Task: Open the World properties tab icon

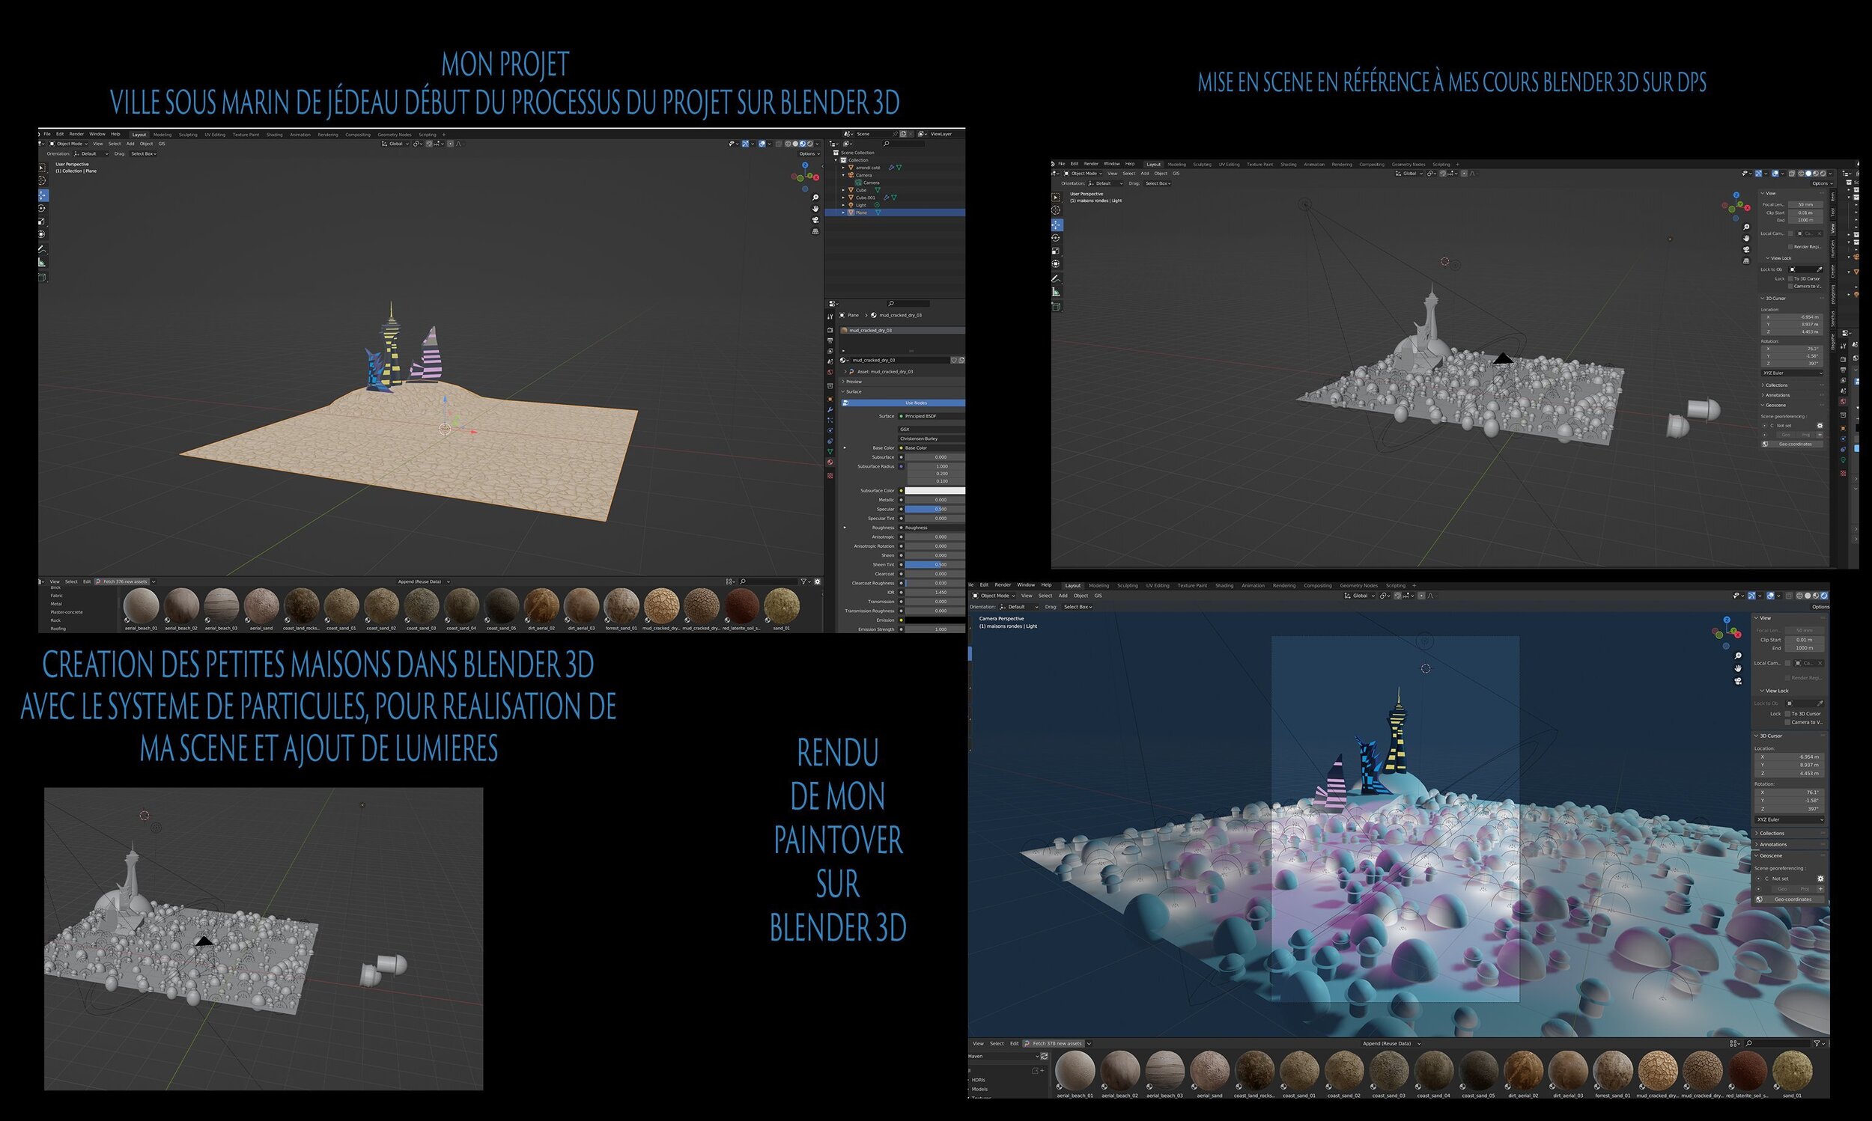Action: [x=830, y=373]
